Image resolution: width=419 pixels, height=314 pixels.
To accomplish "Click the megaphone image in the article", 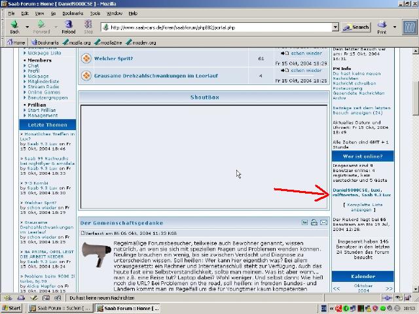I will pyautogui.click(x=96, y=254).
